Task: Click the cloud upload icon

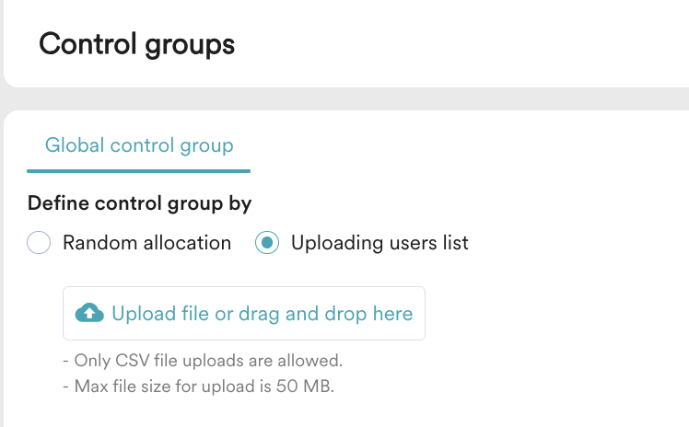Action: click(88, 313)
